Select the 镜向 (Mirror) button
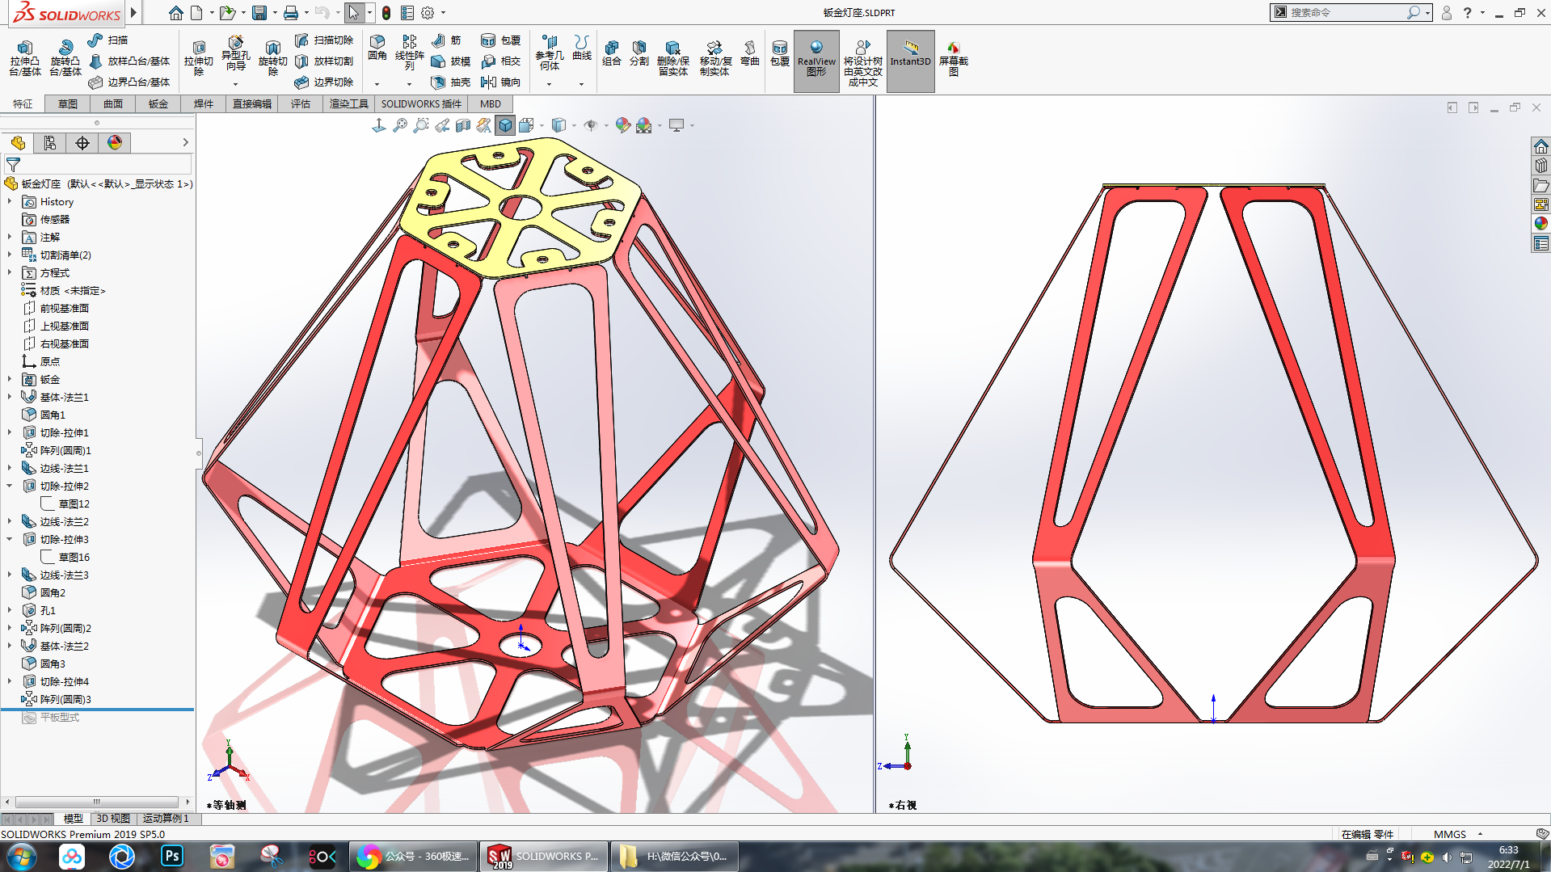1551x872 pixels. 501,82
